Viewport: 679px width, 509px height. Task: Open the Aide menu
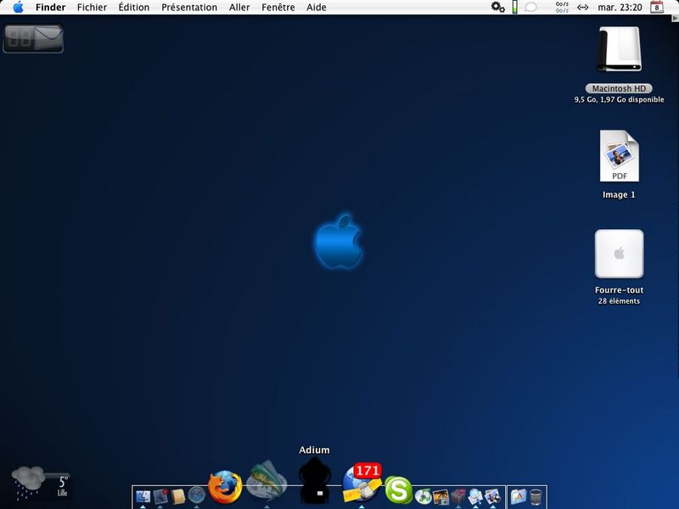(x=316, y=8)
